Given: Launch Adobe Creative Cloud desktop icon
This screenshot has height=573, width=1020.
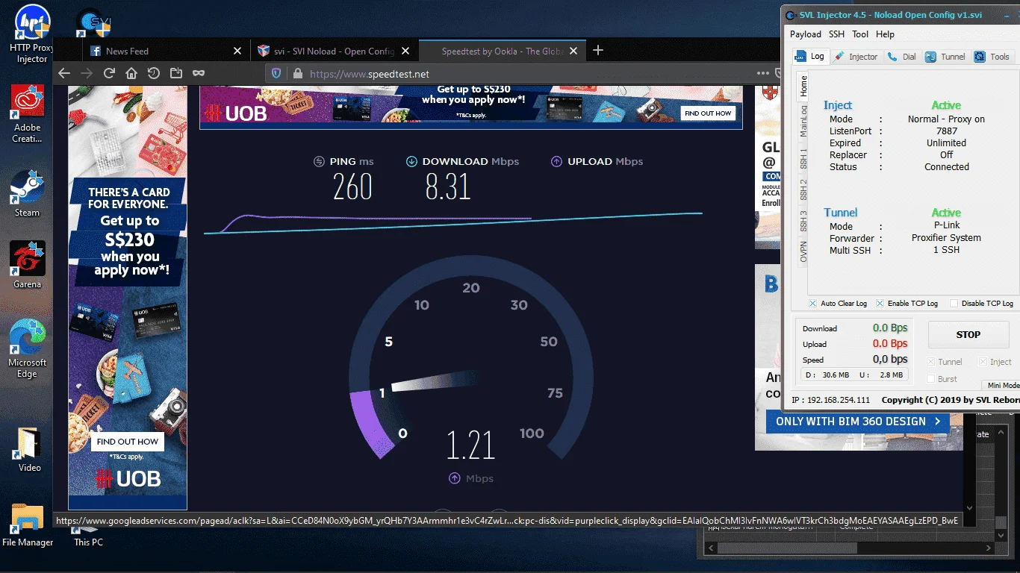Looking at the screenshot, I should pos(28,113).
